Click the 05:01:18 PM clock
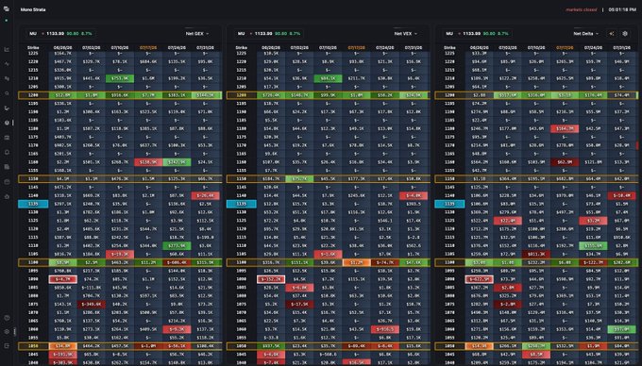This screenshot has height=366, width=642. pos(622,9)
